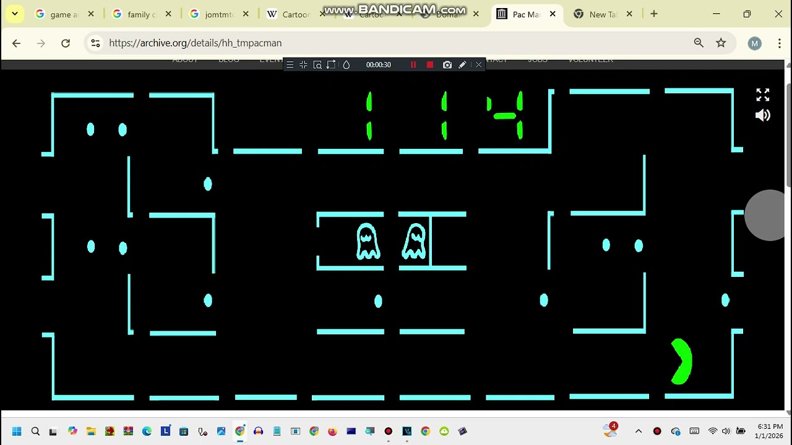Click the left ghost in center box
This screenshot has width=792, height=445.
(x=368, y=241)
